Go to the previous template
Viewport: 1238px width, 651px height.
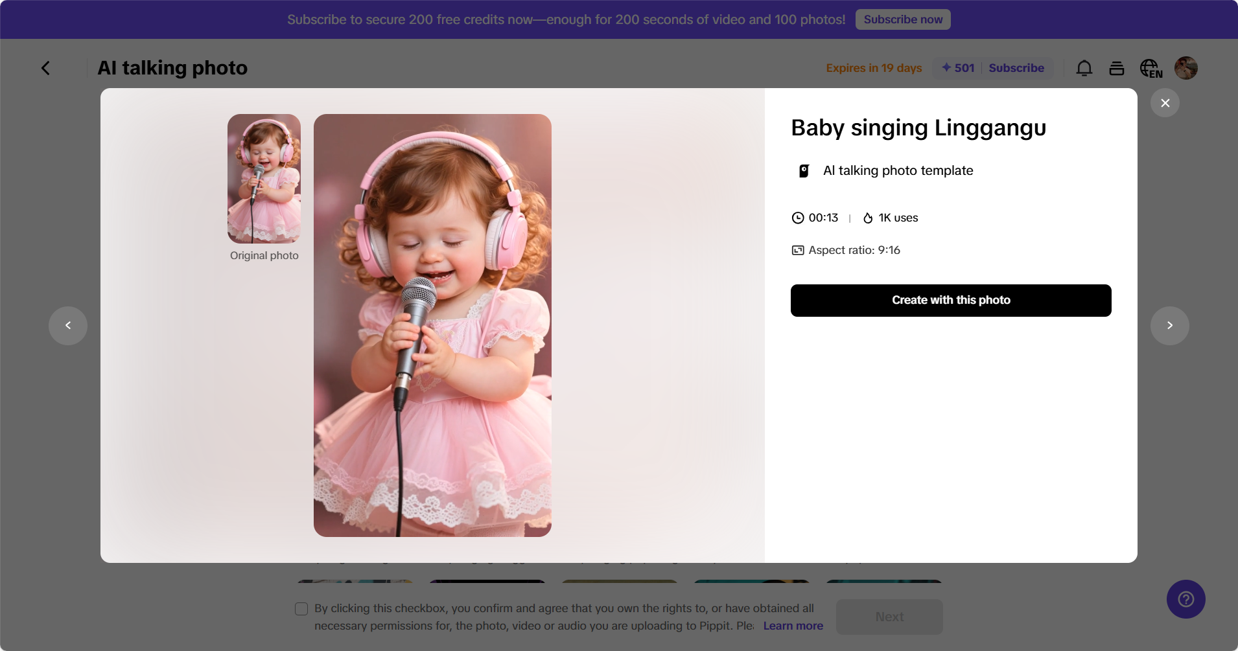click(x=68, y=326)
